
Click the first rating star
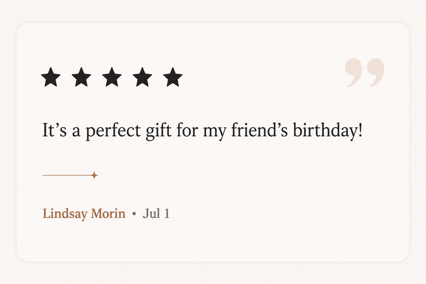(x=51, y=77)
